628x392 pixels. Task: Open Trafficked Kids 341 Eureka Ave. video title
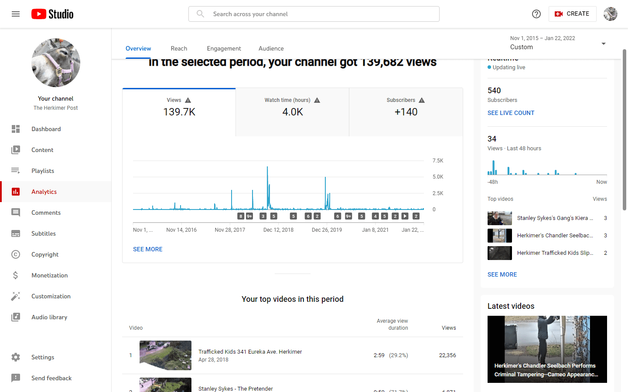pyautogui.click(x=250, y=351)
